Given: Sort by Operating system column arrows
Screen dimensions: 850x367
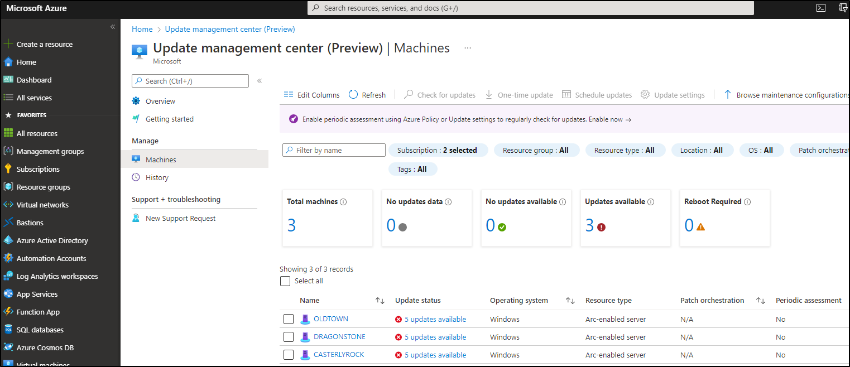Looking at the screenshot, I should tap(570, 301).
